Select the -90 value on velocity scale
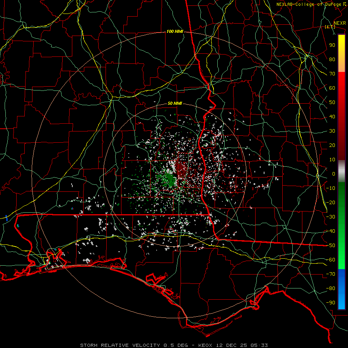348x348 pixels. coord(331,303)
